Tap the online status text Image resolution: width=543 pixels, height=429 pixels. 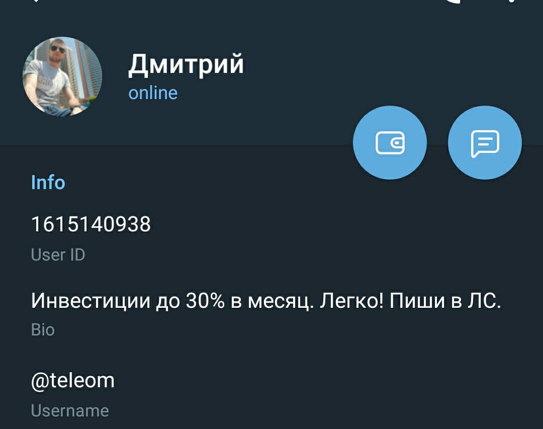tap(153, 93)
